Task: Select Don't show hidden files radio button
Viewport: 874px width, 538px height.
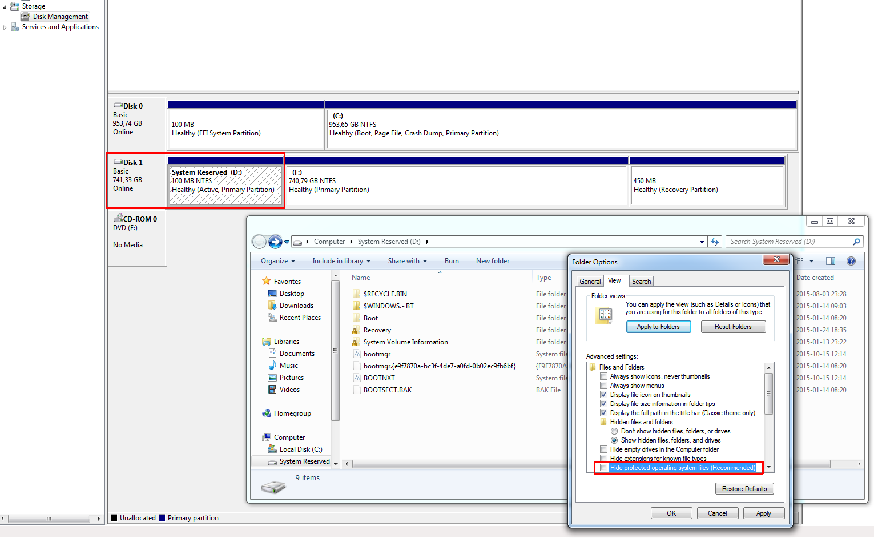Action: pos(614,431)
